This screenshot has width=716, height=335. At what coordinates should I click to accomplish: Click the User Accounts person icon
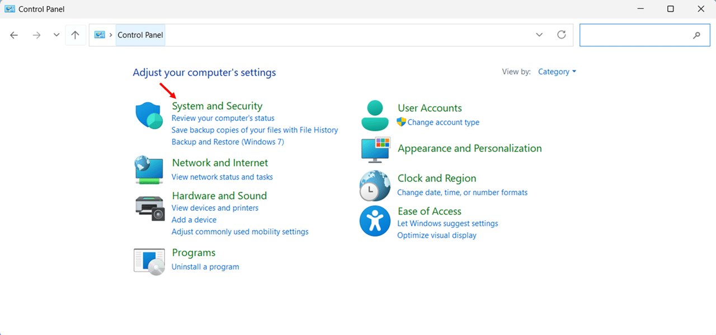[374, 115]
